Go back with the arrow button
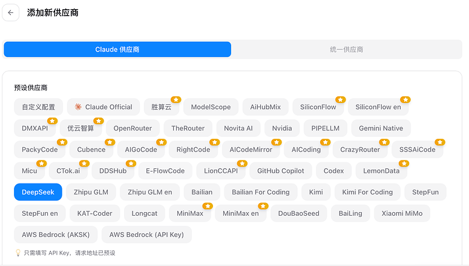The width and height of the screenshot is (469, 266). (11, 13)
